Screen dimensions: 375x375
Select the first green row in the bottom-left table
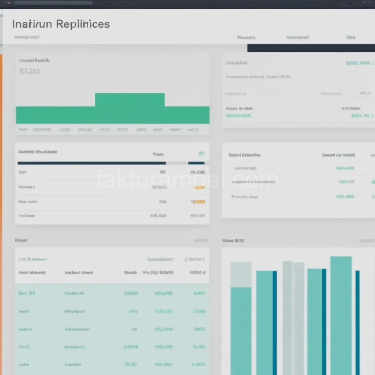pos(112,293)
